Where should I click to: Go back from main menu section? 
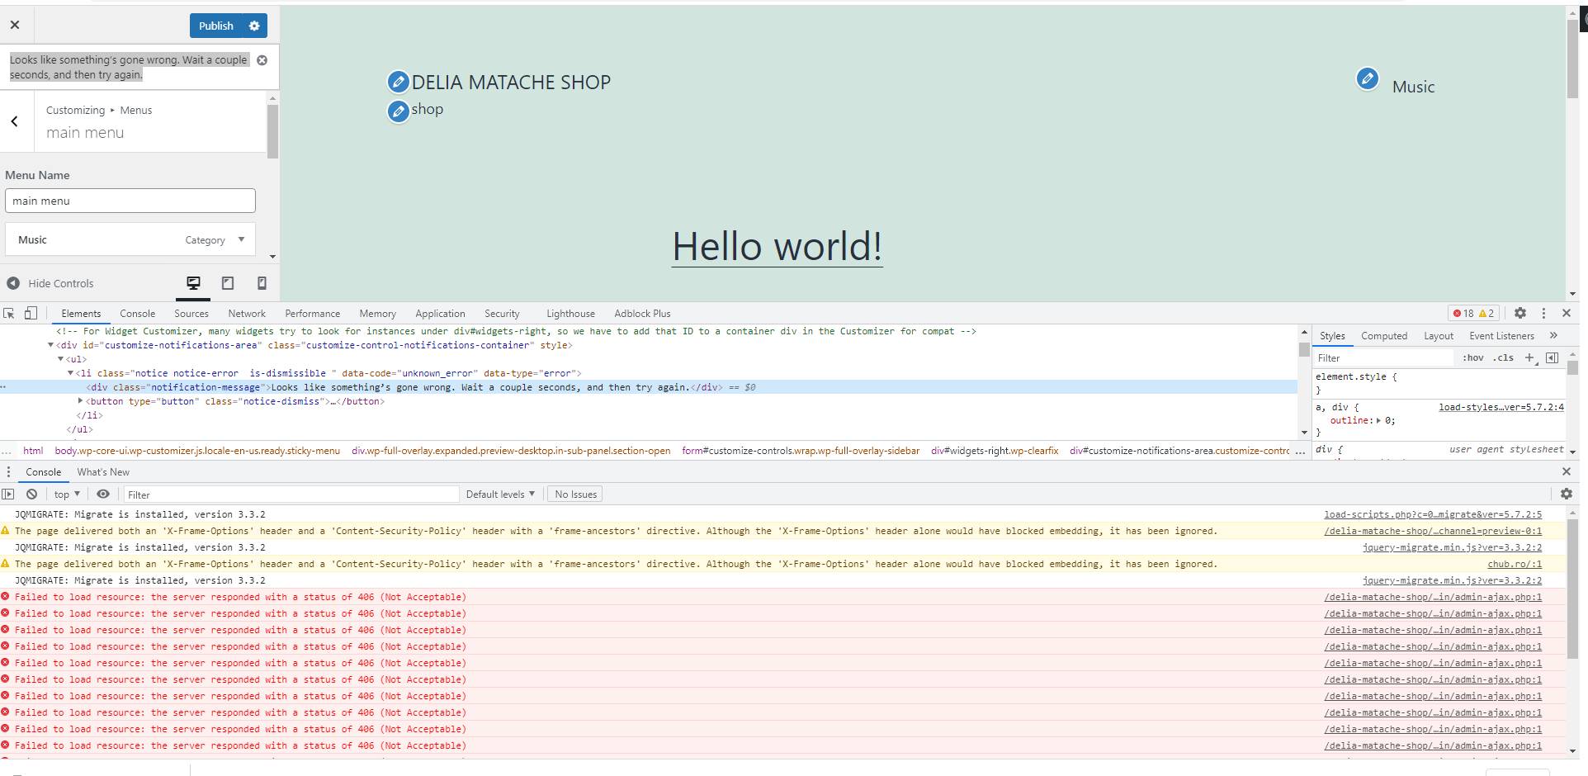15,121
